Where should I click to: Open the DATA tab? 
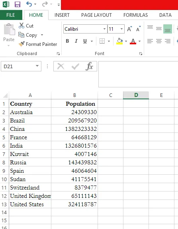tap(165, 15)
